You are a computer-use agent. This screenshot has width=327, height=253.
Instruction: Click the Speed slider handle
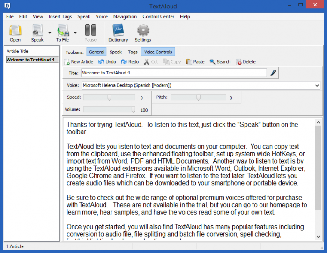tap(109, 97)
